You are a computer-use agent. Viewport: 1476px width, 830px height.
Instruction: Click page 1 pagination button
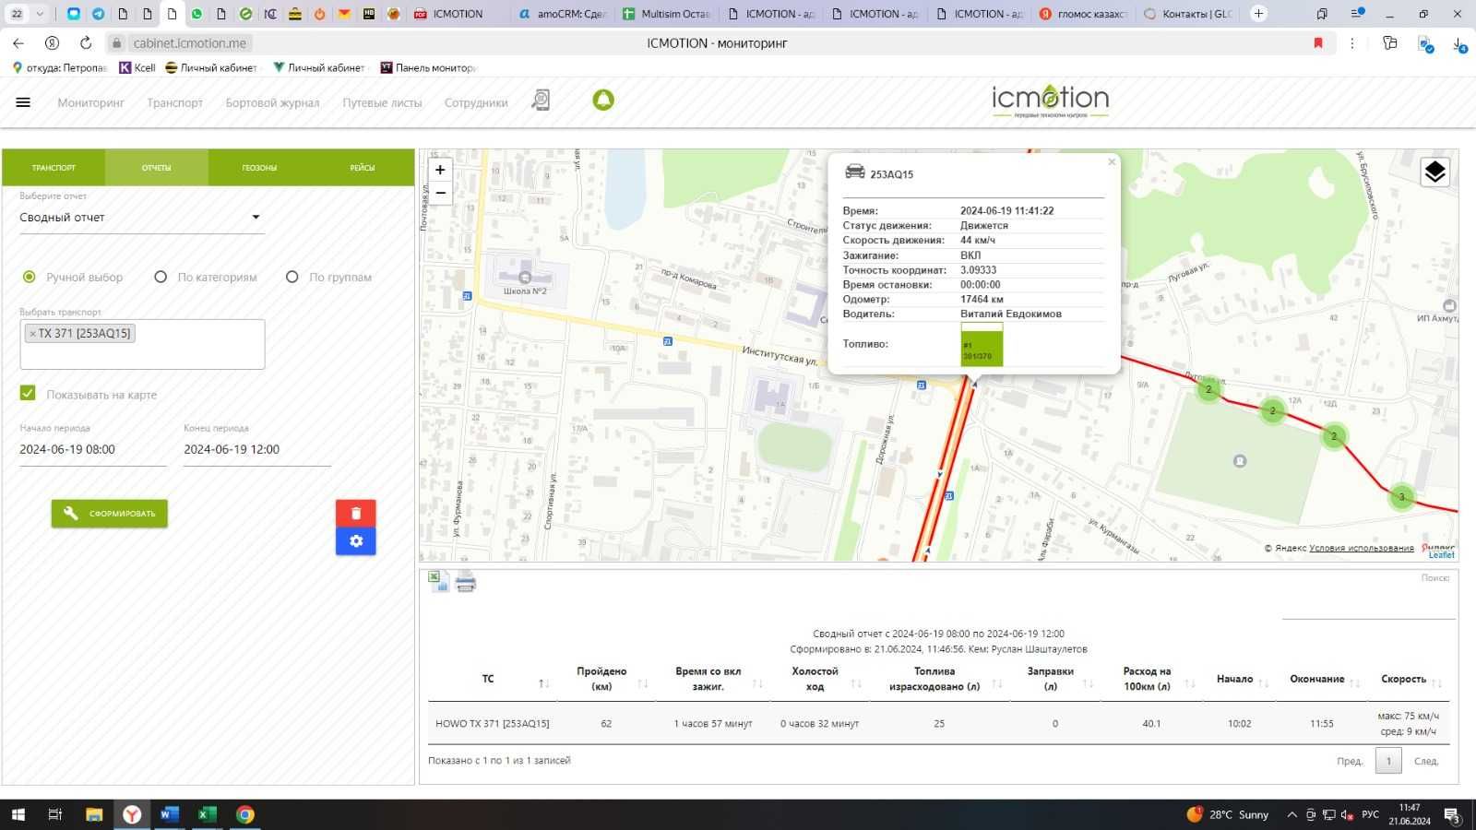pos(1388,761)
